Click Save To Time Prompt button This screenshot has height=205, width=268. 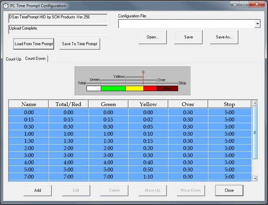pos(79,44)
